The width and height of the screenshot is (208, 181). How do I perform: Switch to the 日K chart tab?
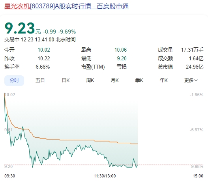66,80
